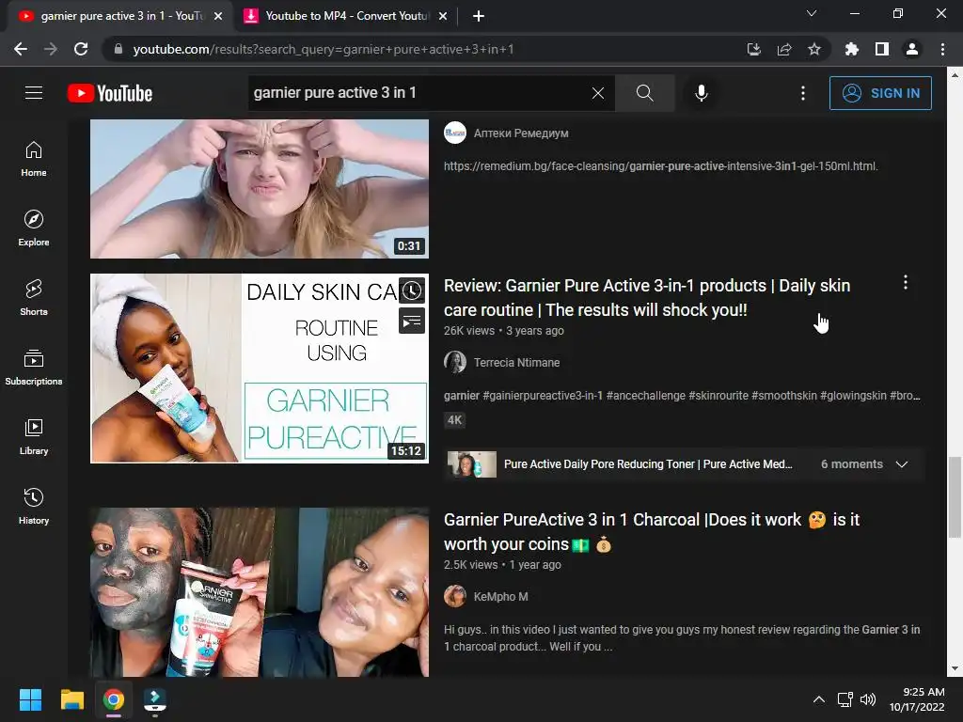963x722 pixels.
Task: Click KeMpho M channel avatar
Action: pos(455,596)
